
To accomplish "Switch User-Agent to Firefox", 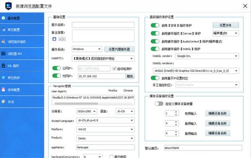I will click(x=113, y=91).
